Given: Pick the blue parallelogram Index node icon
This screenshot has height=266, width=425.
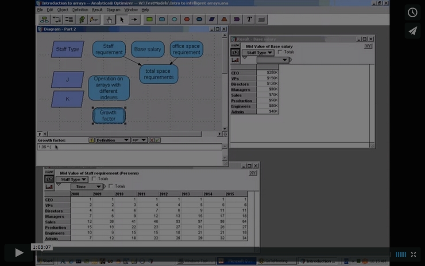Looking at the screenshot, I should 212,20.
